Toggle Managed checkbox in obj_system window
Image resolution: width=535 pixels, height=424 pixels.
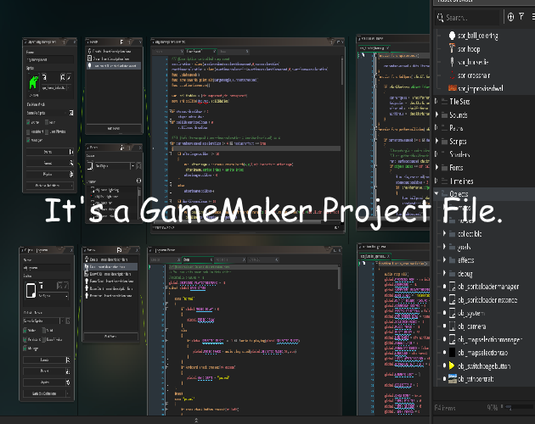click(x=25, y=349)
